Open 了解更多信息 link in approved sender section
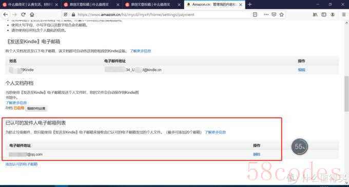This screenshot has width=349, height=187. click(x=215, y=132)
